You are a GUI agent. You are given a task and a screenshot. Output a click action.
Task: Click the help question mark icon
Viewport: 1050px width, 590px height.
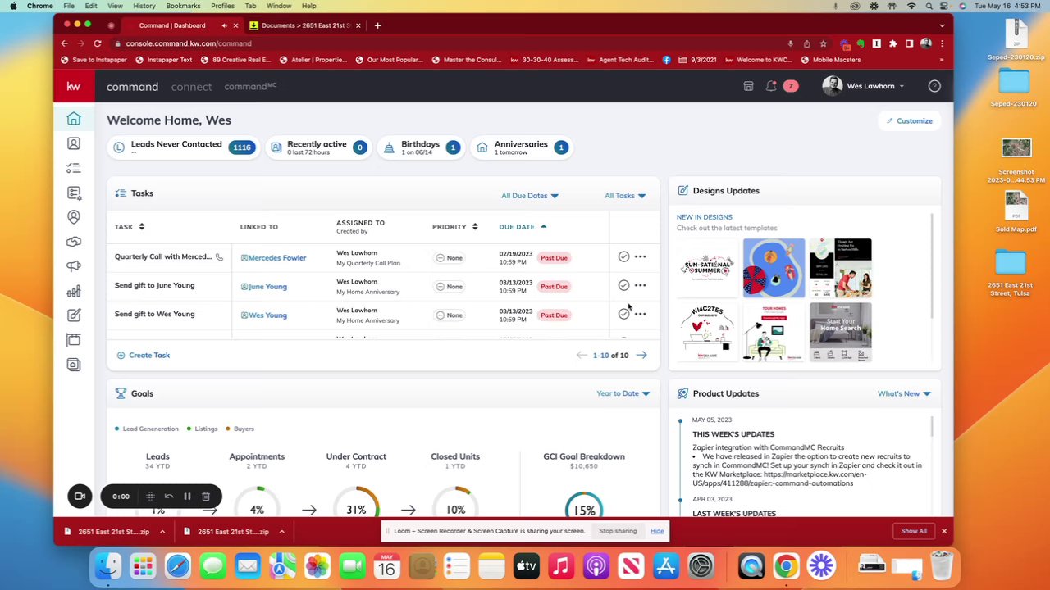934,86
